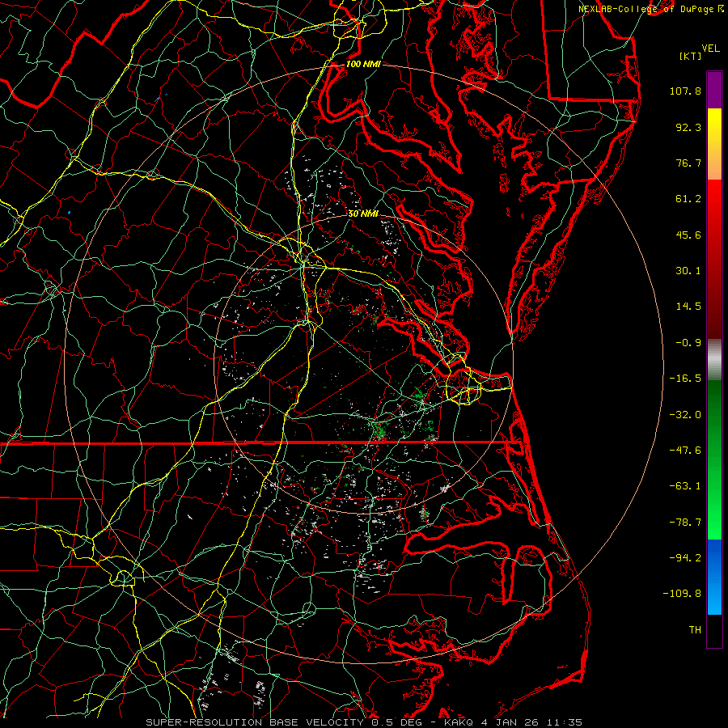Click the 107.8 velocity scale value

tap(685, 91)
